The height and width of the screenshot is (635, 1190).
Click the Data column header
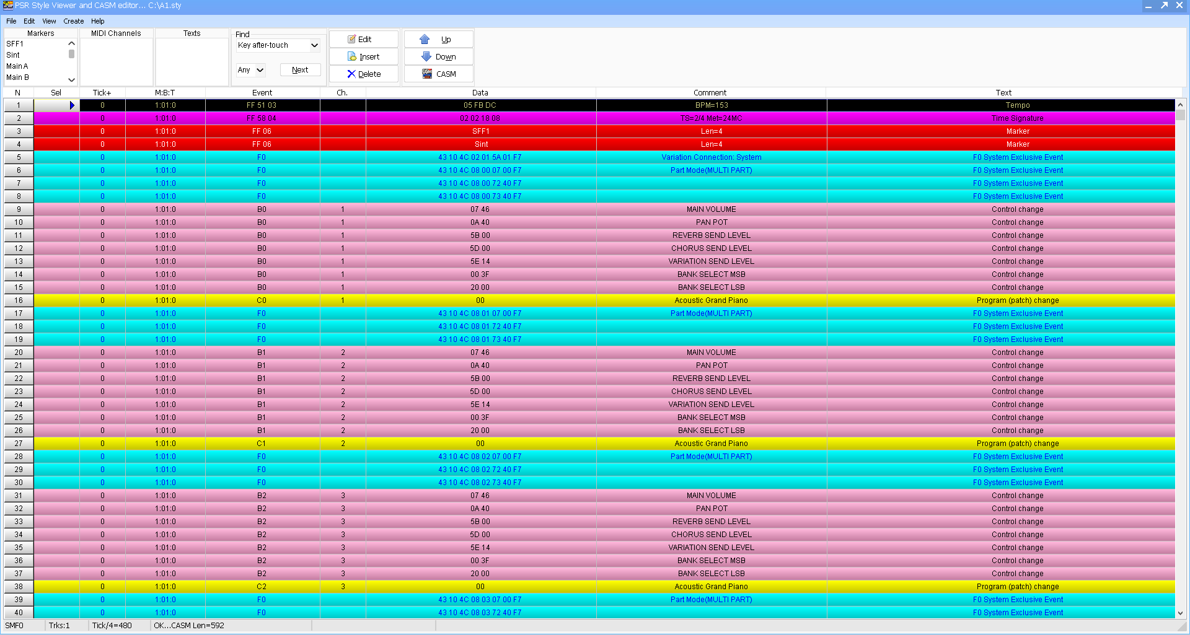pos(480,93)
